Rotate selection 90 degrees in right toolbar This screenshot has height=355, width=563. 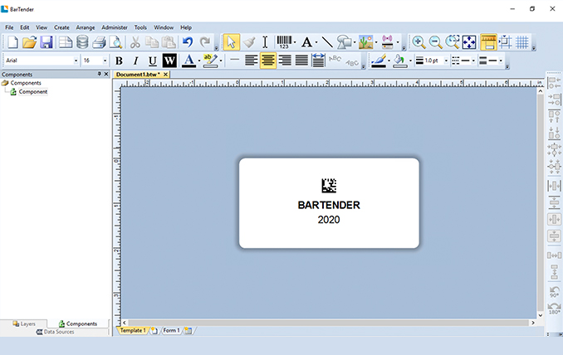[x=554, y=291]
